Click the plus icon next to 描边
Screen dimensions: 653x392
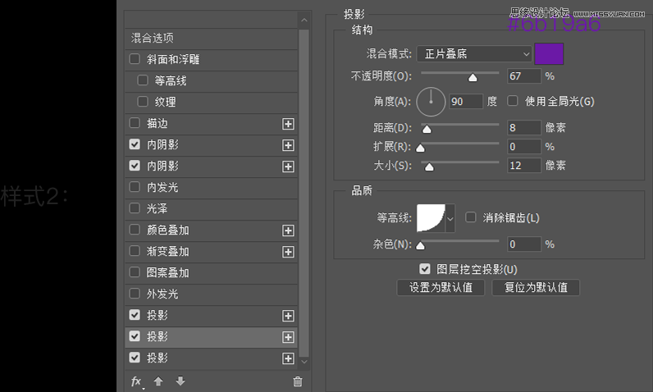tap(288, 124)
